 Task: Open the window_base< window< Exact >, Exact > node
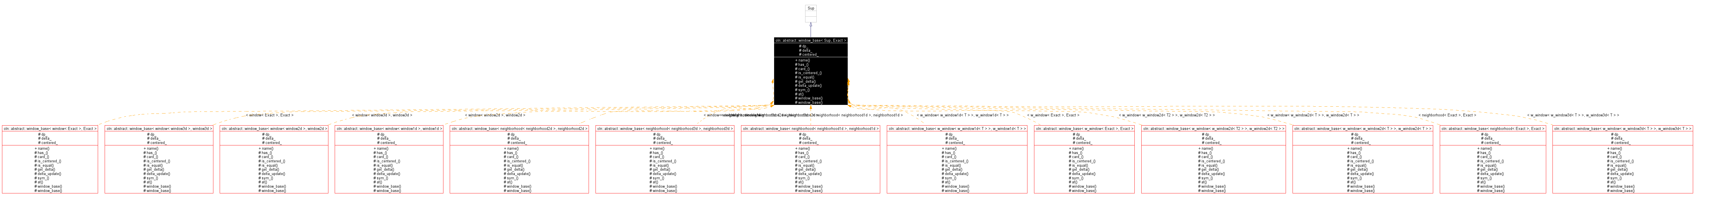50,159
